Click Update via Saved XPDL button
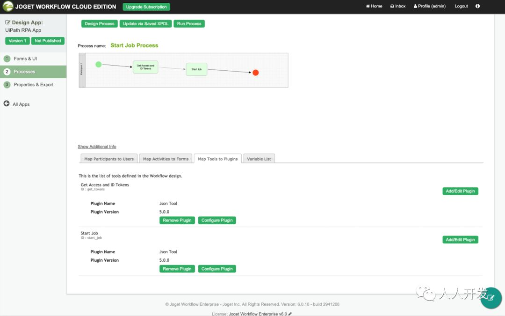 [x=145, y=23]
